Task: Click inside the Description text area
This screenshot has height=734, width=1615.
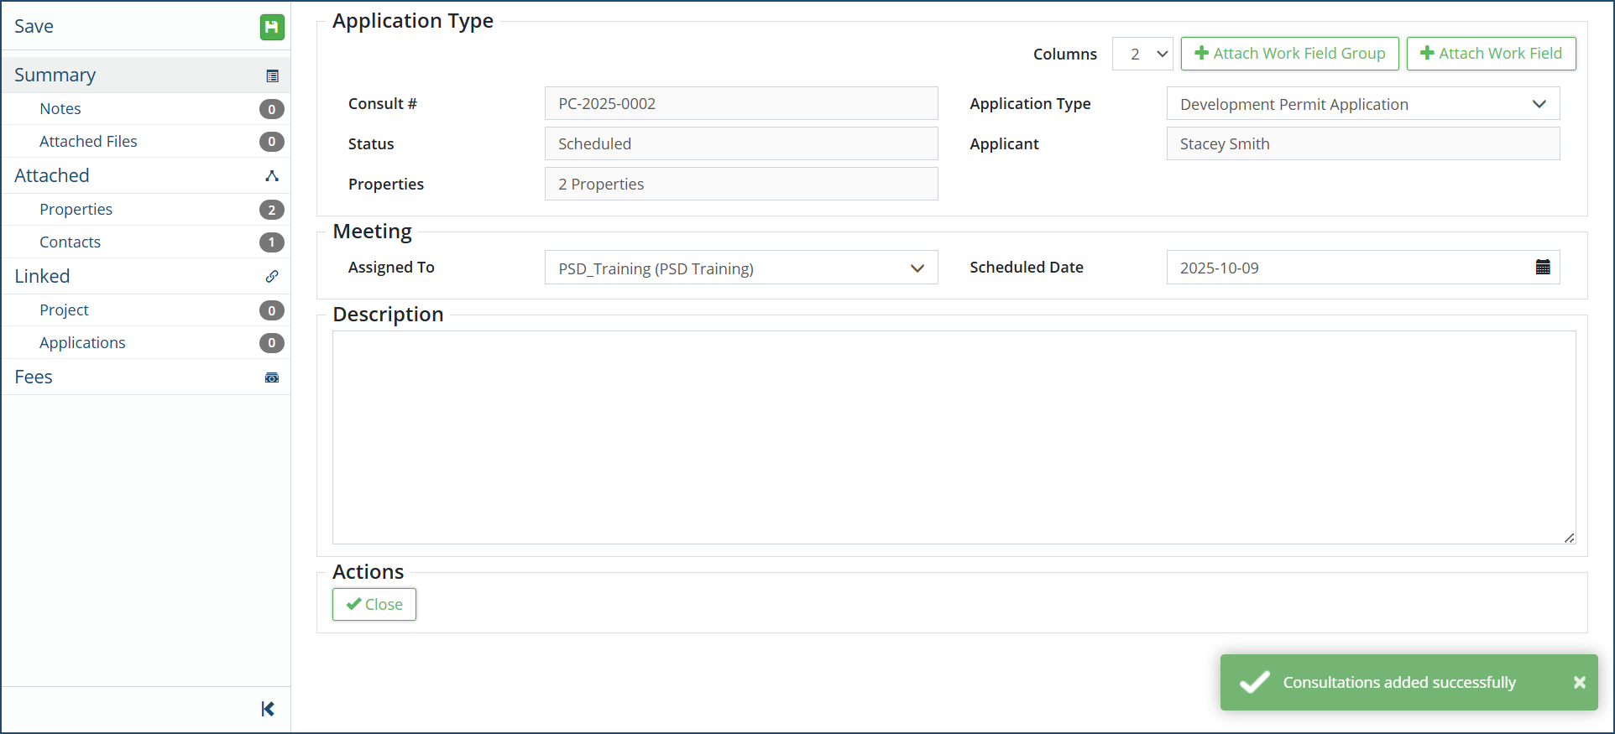Action: (x=954, y=437)
